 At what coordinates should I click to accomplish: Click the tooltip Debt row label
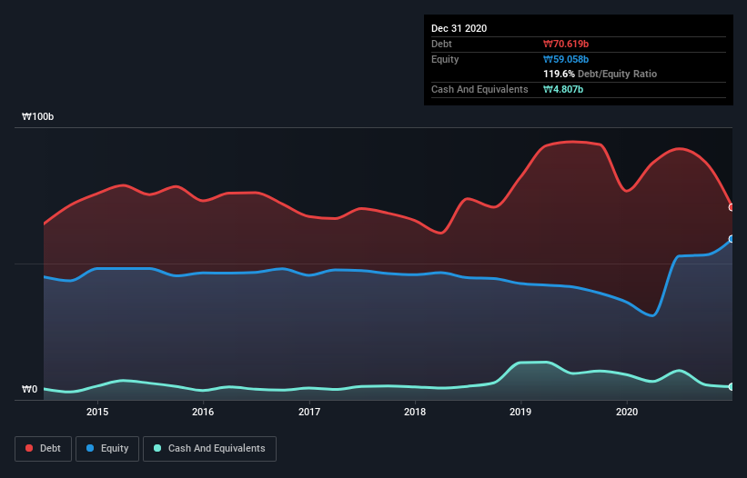(x=441, y=44)
